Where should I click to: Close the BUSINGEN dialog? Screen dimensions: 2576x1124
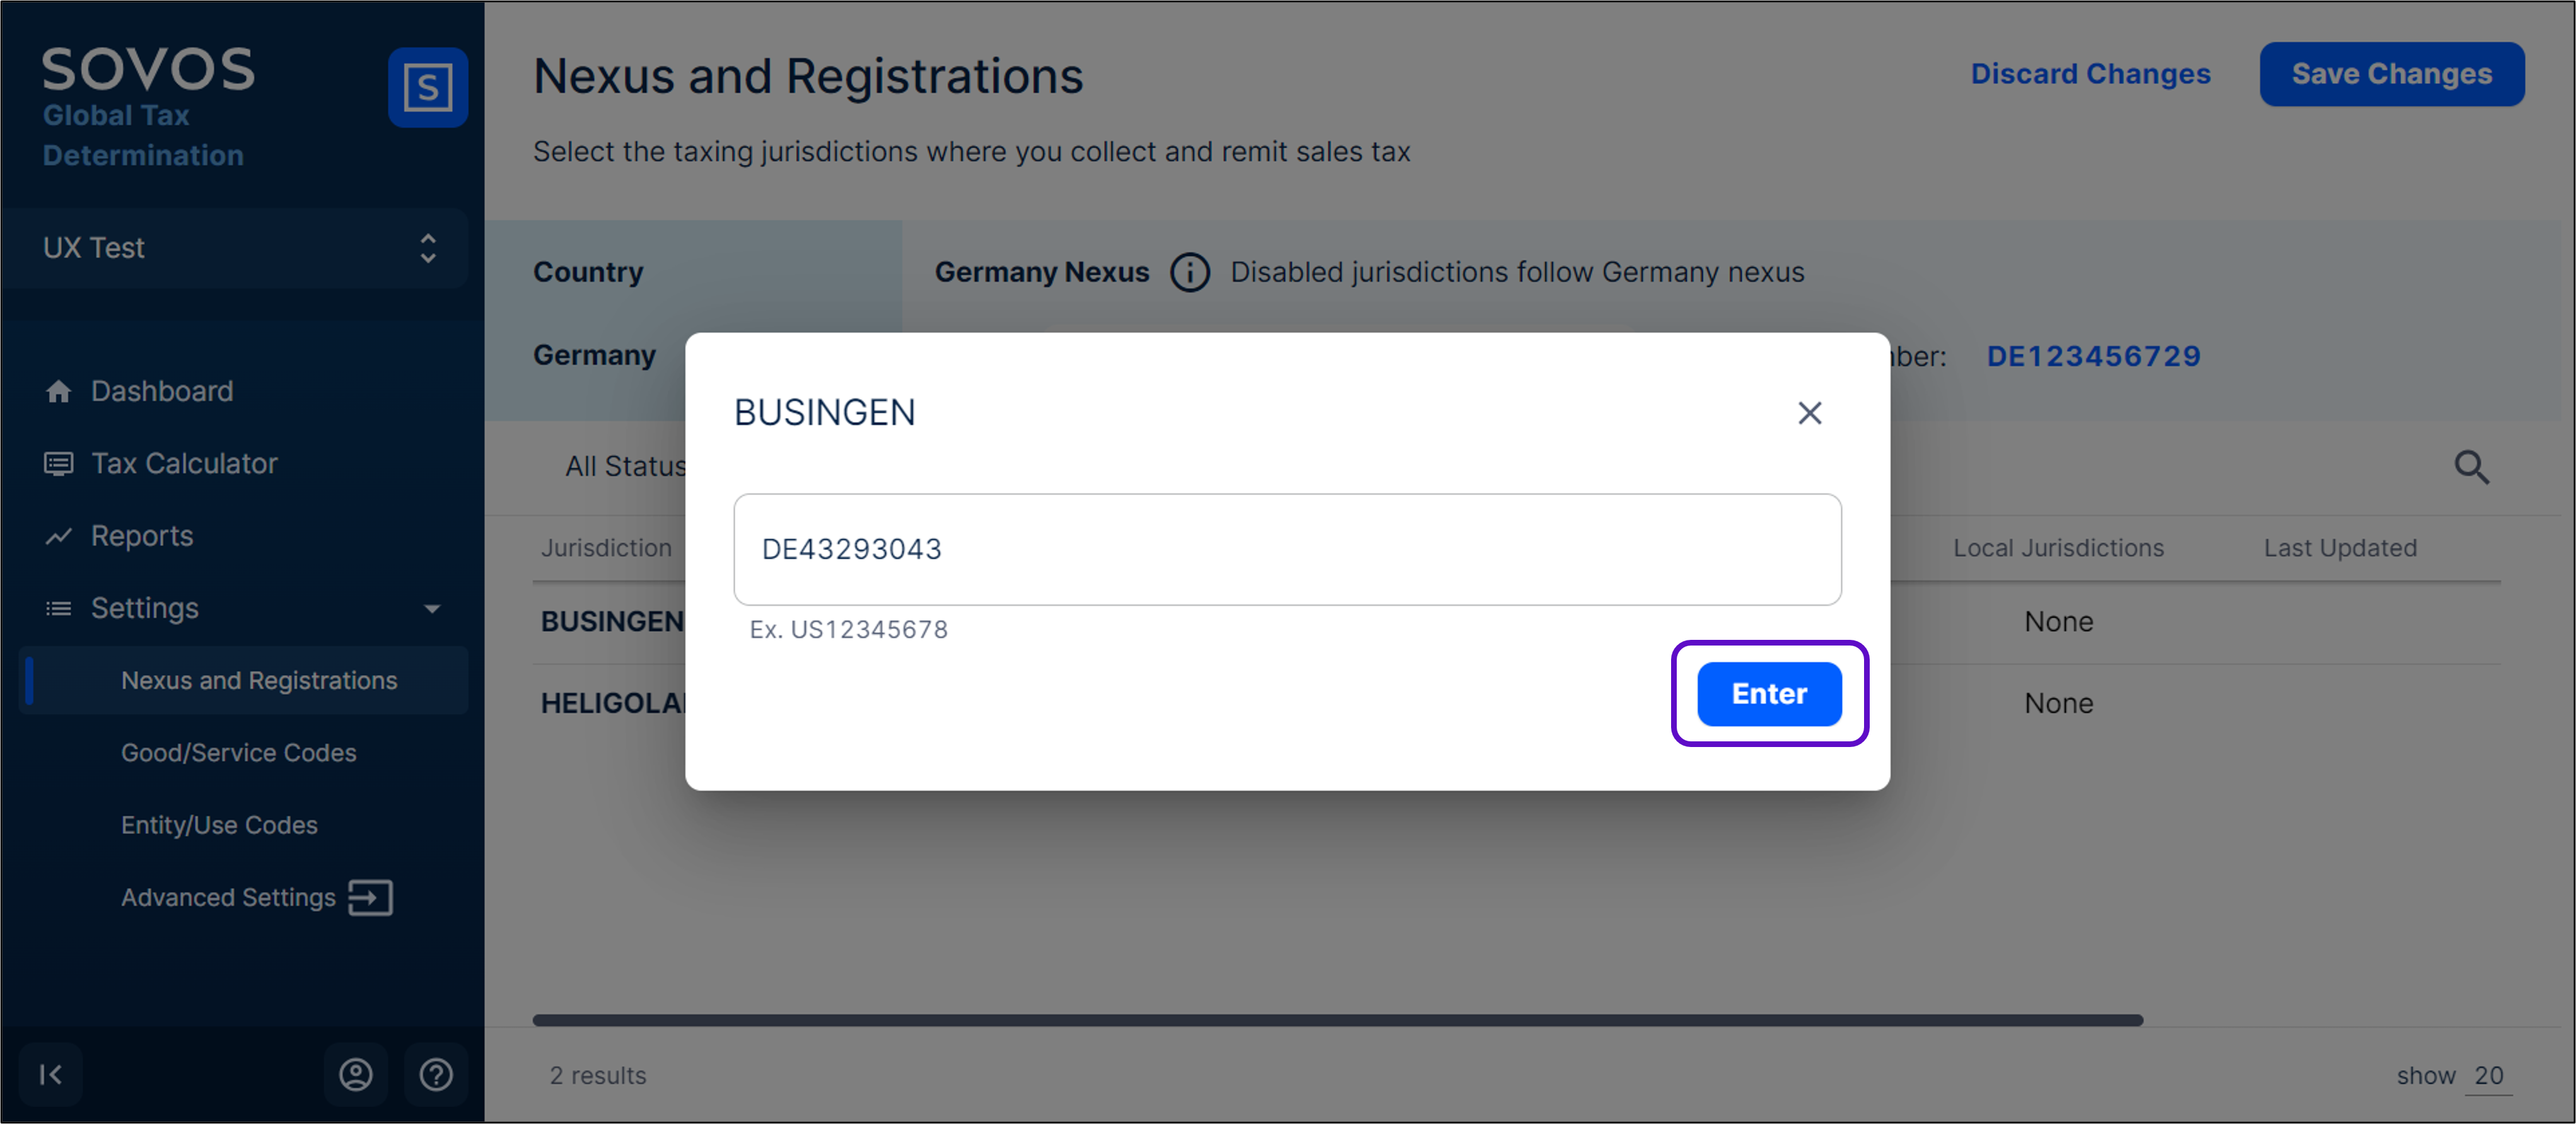tap(1809, 413)
